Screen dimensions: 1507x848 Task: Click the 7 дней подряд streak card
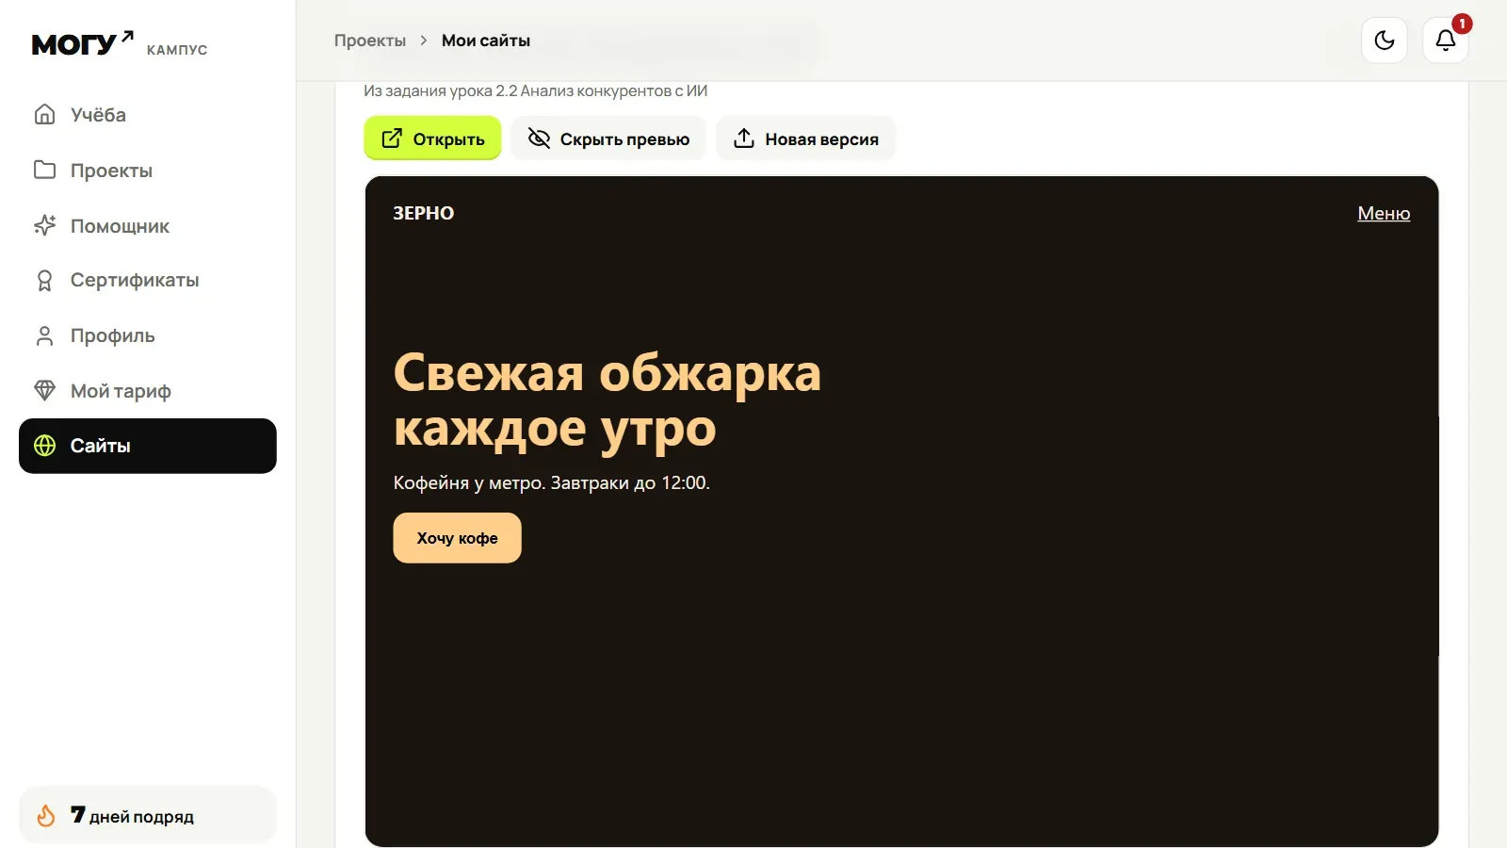(x=148, y=815)
